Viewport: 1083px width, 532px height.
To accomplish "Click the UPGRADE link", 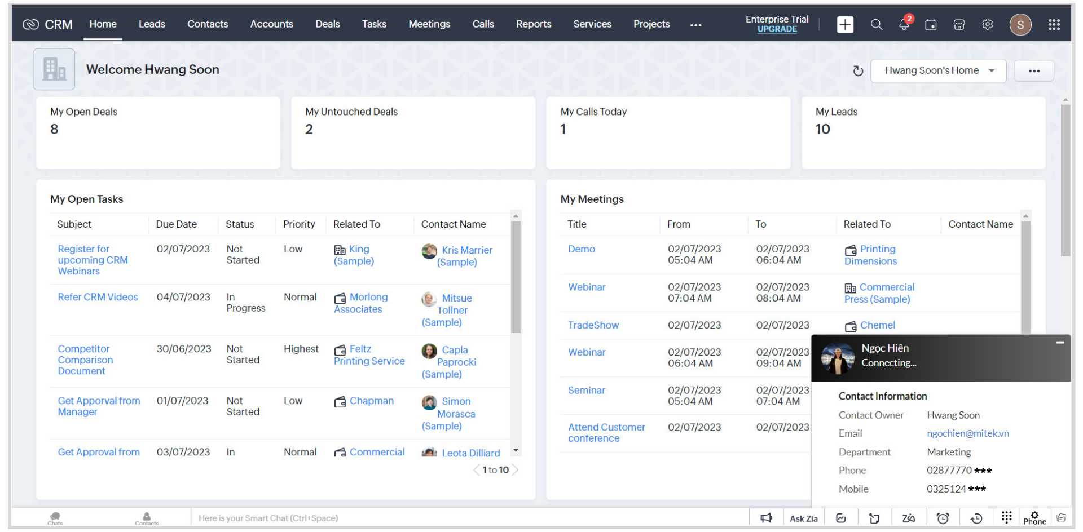I will 777,29.
